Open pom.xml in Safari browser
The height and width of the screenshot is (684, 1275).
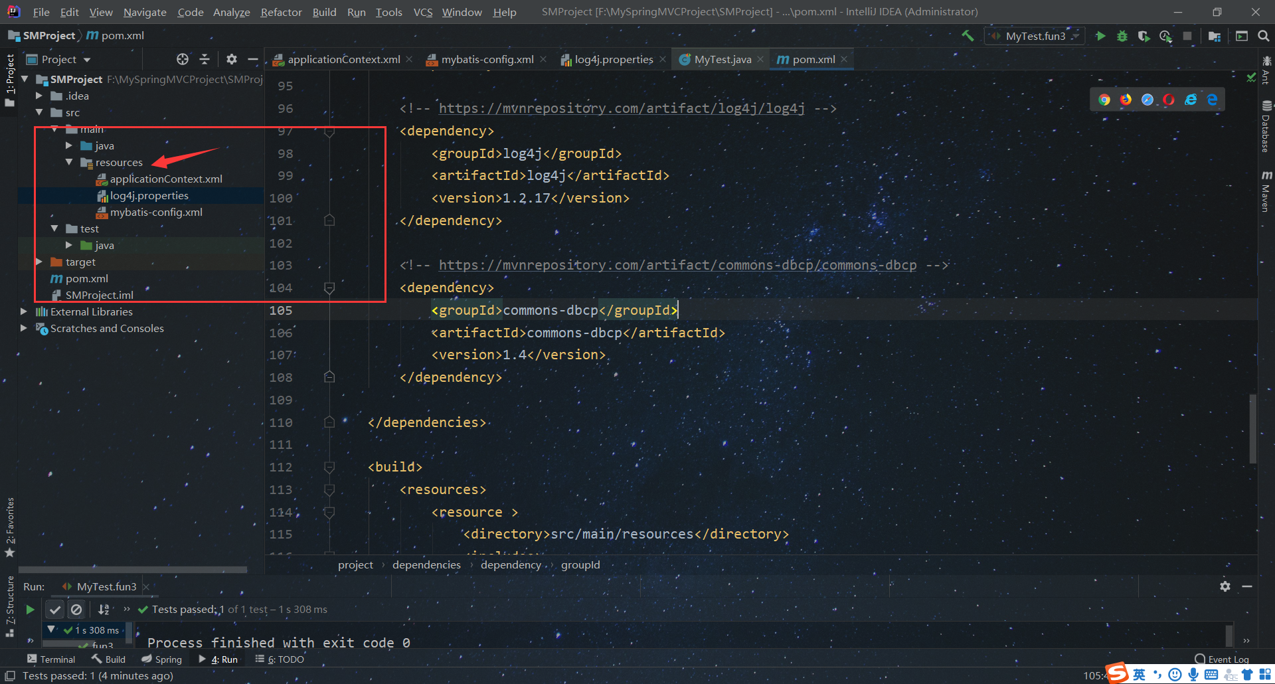click(x=1147, y=100)
